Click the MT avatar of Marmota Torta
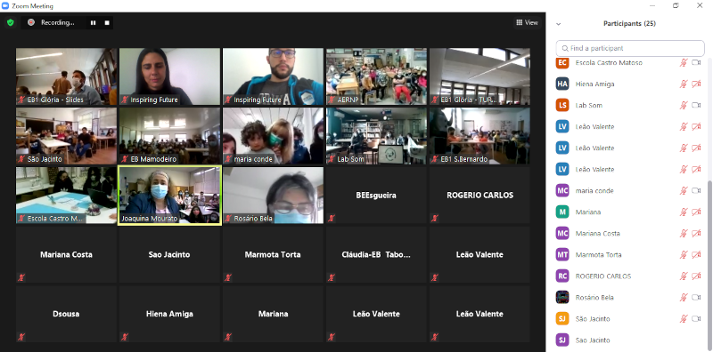Screen dimensions: 713x352 pos(562,254)
